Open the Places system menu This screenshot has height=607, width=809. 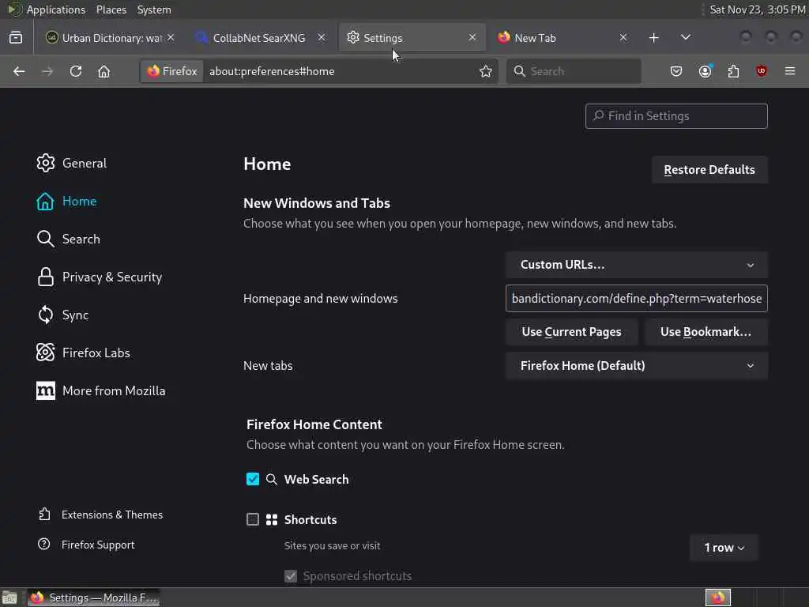111,9
